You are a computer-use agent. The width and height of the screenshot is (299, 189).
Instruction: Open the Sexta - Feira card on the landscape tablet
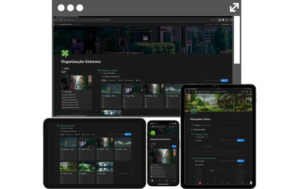(x=68, y=173)
